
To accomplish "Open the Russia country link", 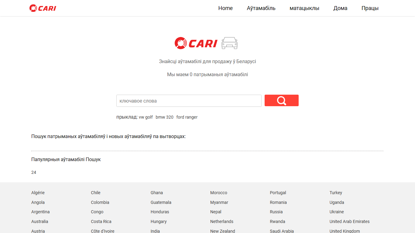I will [x=276, y=212].
